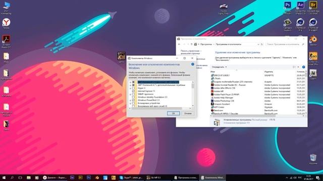Viewport: 323px width, 181px height.
Task: Select Adobe Help Manager row
Action: point(257,98)
